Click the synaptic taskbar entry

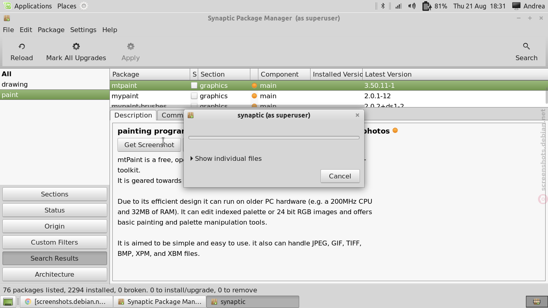click(253, 302)
